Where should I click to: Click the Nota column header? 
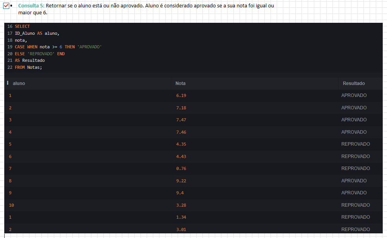tap(180, 83)
